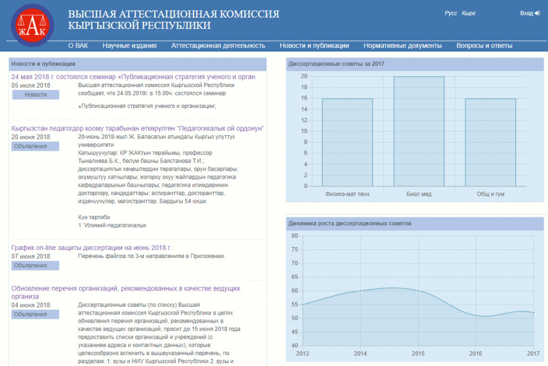Click the Новости category button
Image resolution: width=548 pixels, height=366 pixels.
36,95
